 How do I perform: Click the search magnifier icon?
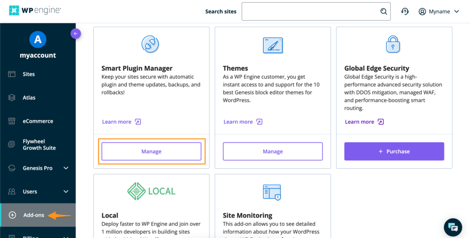point(384,11)
